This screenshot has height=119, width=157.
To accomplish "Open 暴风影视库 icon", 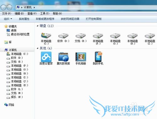I will (x=63, y=57).
